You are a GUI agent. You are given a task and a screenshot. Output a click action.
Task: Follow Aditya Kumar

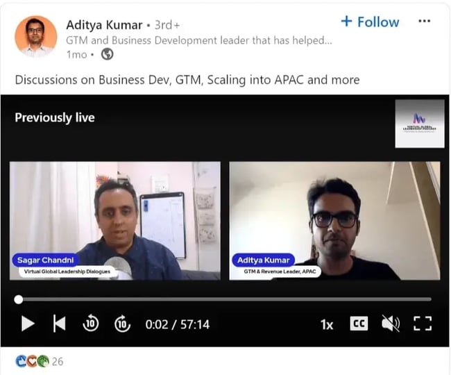[370, 22]
